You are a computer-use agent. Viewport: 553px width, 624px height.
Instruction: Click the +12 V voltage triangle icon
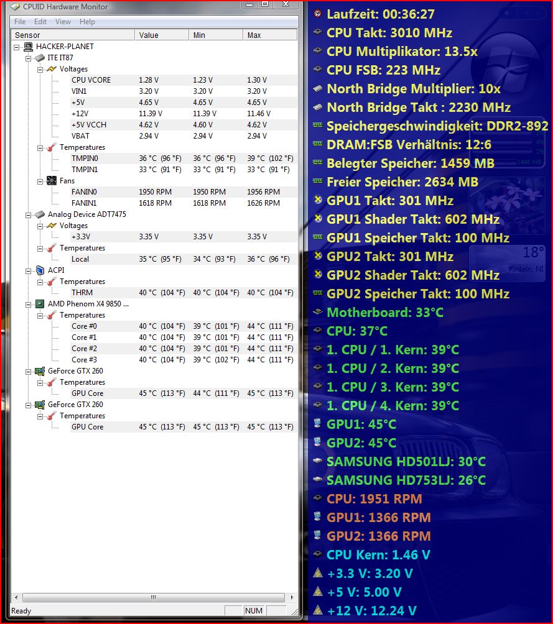coord(317,610)
